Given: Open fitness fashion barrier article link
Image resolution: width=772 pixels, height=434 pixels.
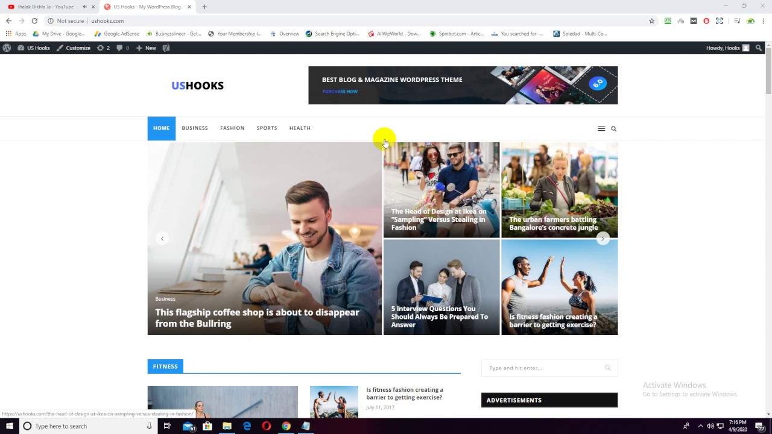Looking at the screenshot, I should pyautogui.click(x=405, y=394).
